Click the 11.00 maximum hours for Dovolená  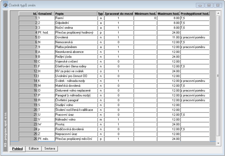point(168,38)
